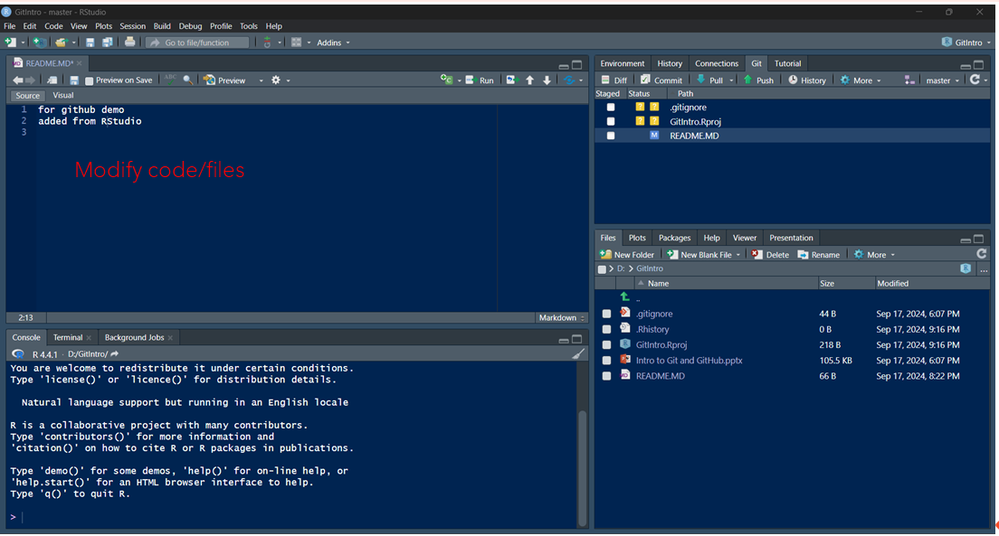Click the R project icon in Files path bar
The width and height of the screenshot is (999, 536).
pyautogui.click(x=966, y=268)
